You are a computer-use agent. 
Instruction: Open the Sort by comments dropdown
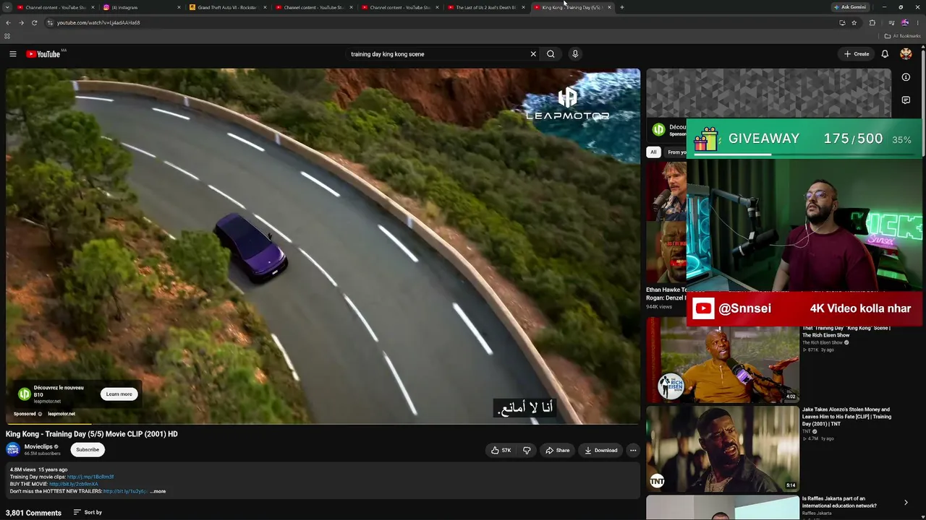tap(88, 513)
